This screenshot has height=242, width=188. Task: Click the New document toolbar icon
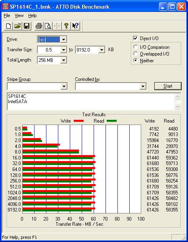tap(8, 26)
